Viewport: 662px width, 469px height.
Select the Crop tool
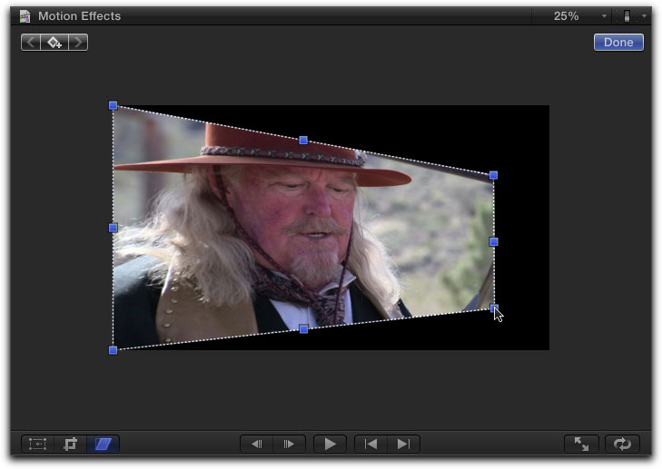(x=71, y=445)
